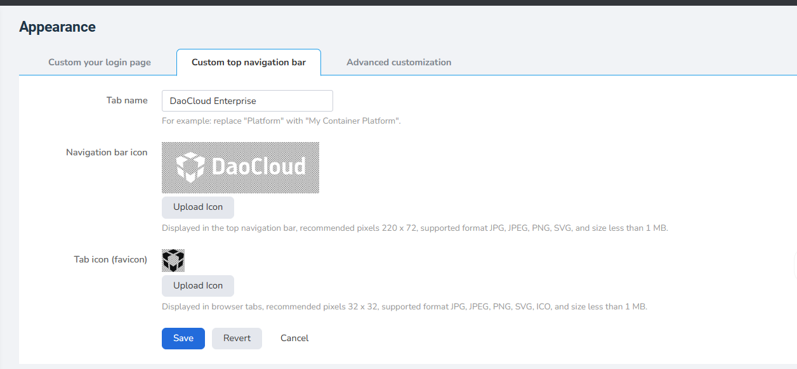Click the DaoCloud navigation bar logo preview

[x=240, y=167]
